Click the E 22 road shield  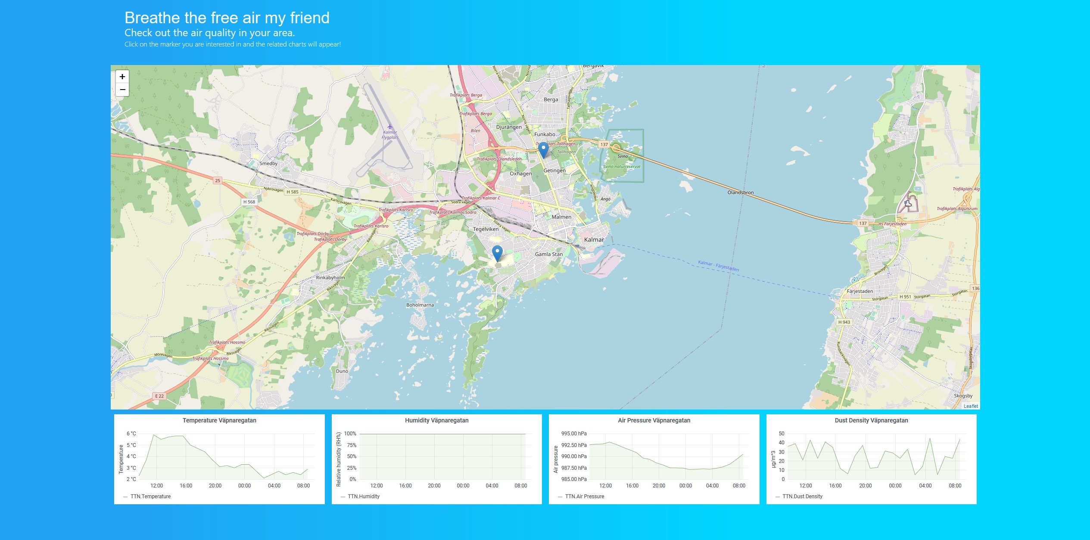tap(159, 396)
